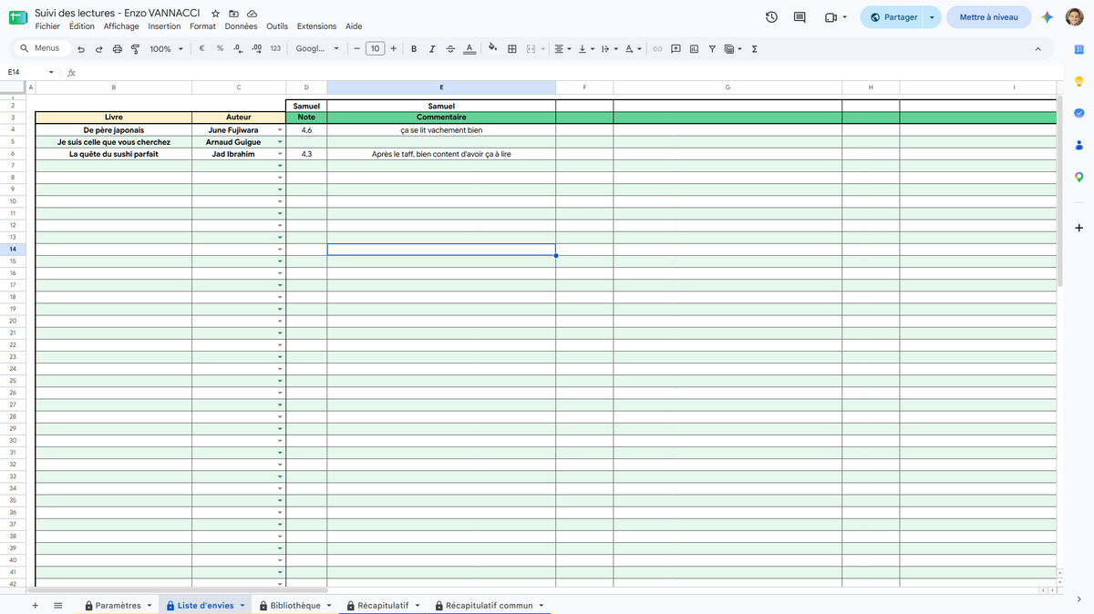Switch to the Paramètres sheet tab
1094x614 pixels.
118,605
